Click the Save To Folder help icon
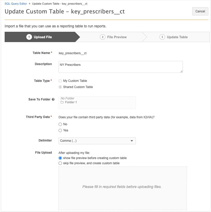 tap(53, 99)
